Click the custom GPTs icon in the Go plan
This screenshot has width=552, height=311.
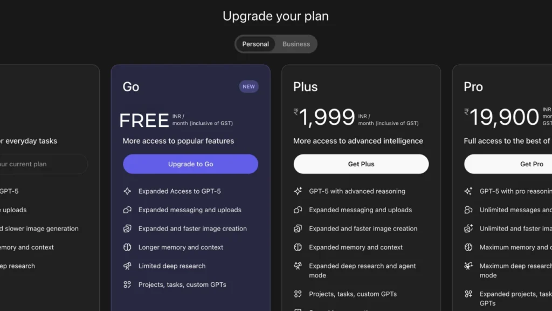tap(127, 285)
